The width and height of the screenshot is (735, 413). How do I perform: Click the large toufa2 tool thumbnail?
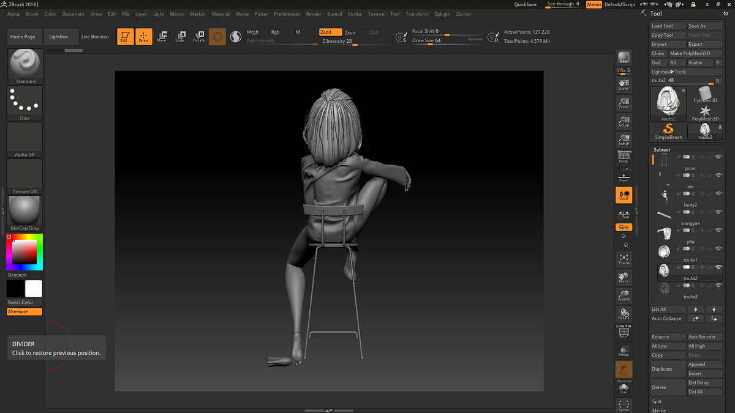tap(668, 104)
